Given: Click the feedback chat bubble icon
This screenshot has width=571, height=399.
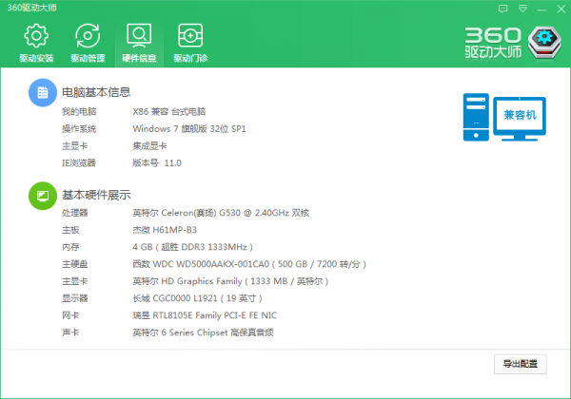Looking at the screenshot, I should pos(502,9).
